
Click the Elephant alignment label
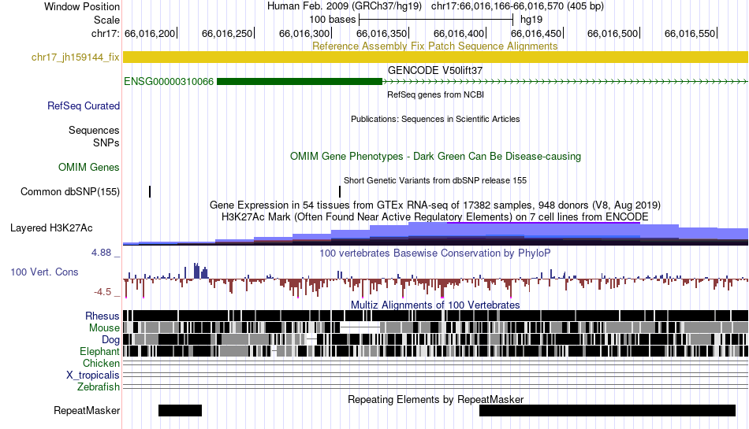99,351
